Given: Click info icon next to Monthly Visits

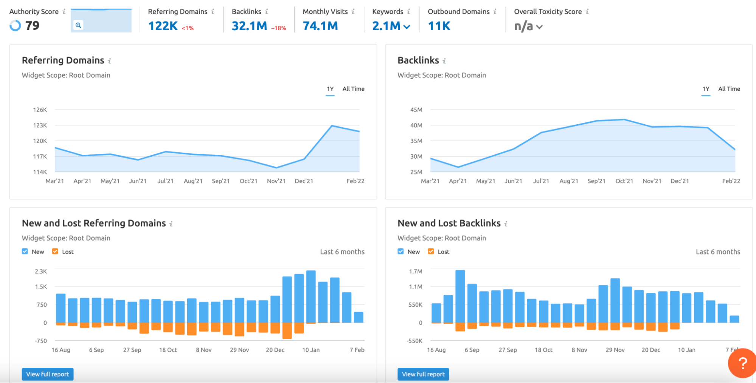Looking at the screenshot, I should click(353, 12).
